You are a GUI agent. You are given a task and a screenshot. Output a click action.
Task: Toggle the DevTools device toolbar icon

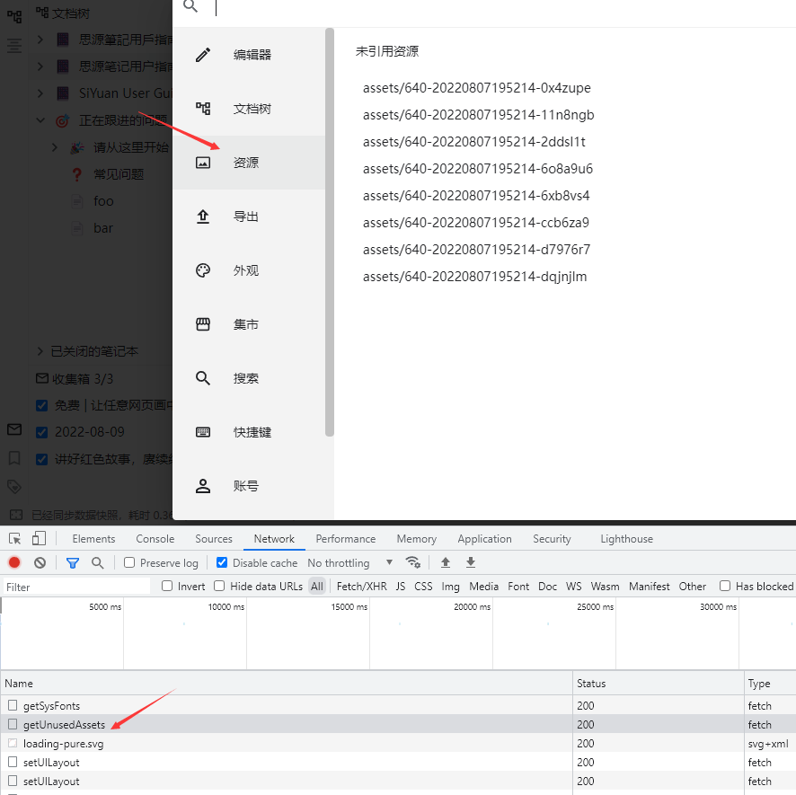tap(39, 538)
